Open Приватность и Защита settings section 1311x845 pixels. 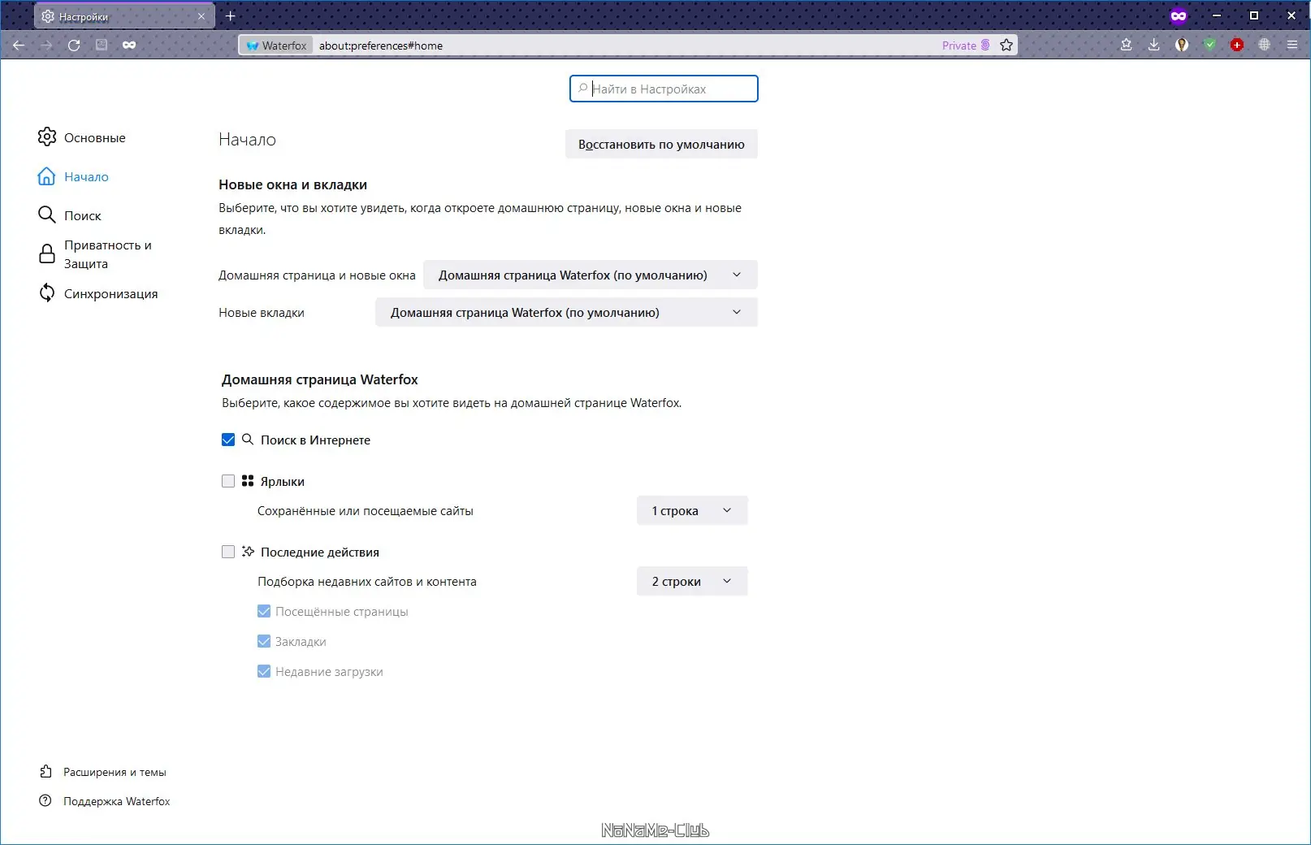tap(108, 254)
